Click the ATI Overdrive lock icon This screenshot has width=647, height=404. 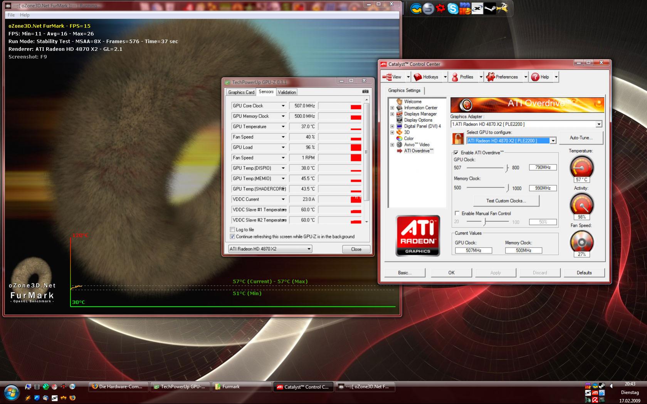458,139
